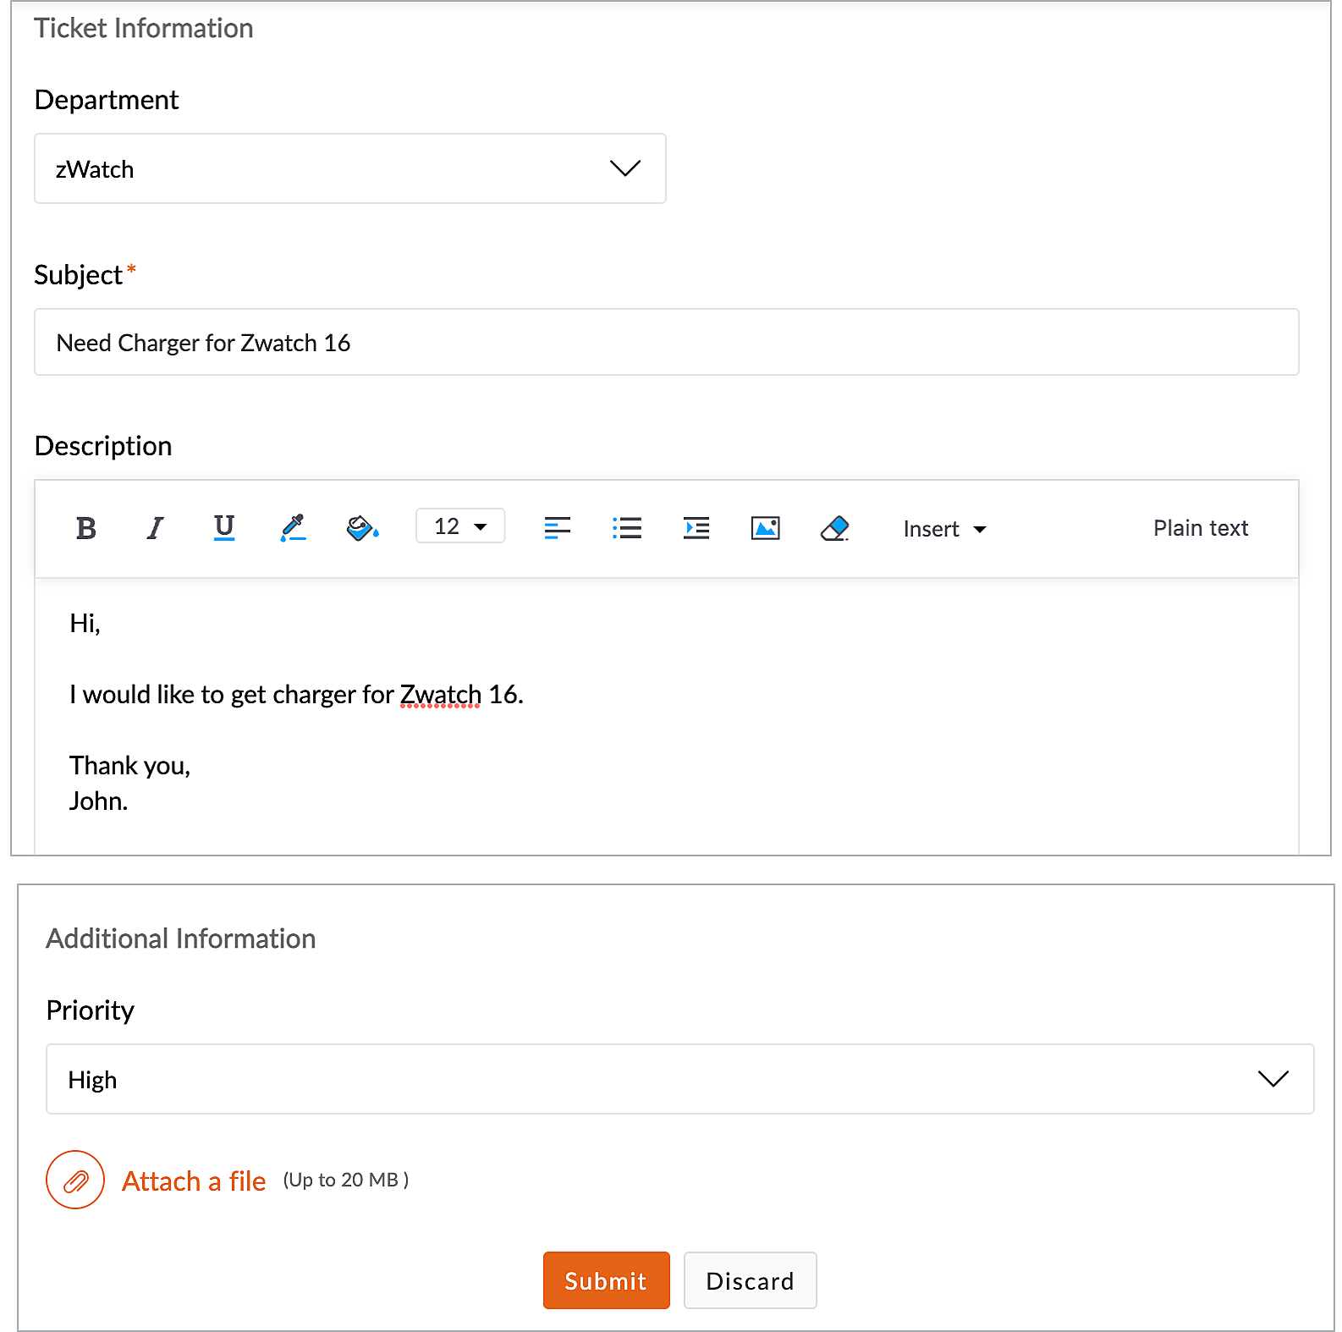
Task: Open the text alignment options
Action: tap(557, 528)
